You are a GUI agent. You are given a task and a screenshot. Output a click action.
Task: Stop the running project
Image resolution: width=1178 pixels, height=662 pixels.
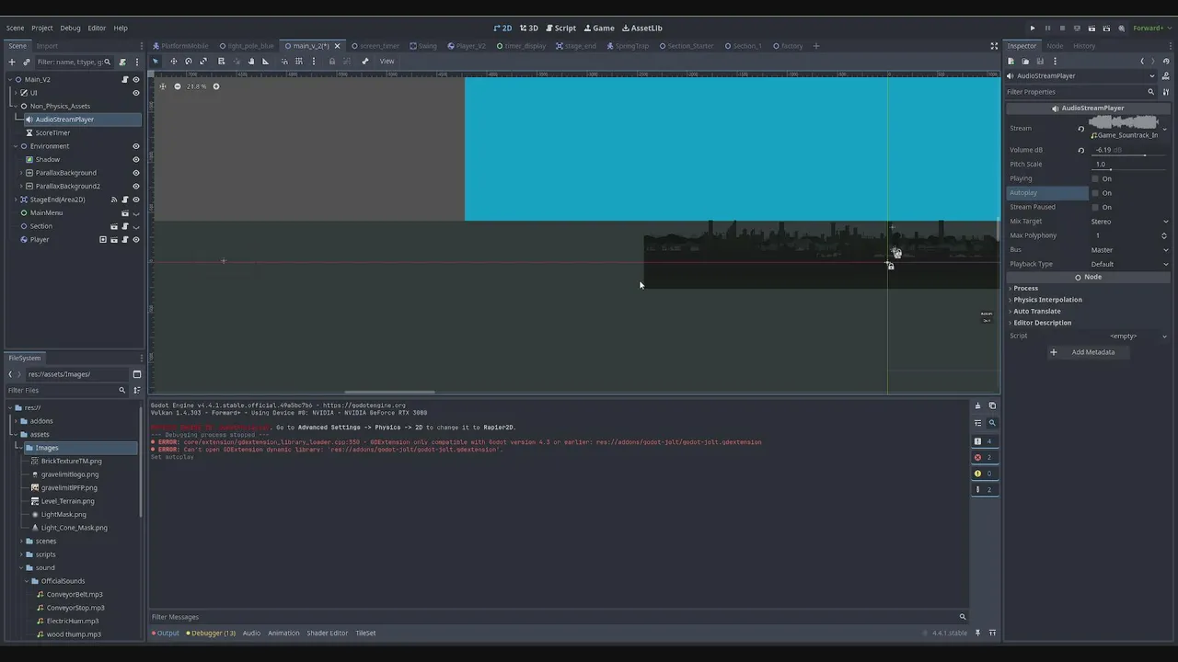tap(1062, 28)
